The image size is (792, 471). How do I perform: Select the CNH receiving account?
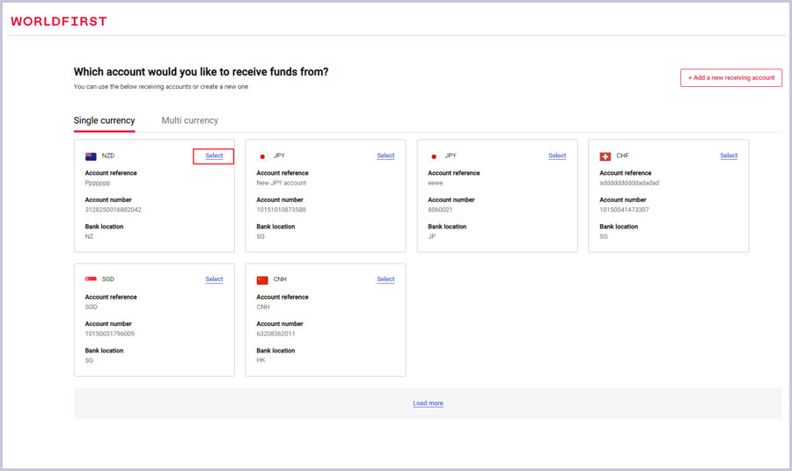385,279
